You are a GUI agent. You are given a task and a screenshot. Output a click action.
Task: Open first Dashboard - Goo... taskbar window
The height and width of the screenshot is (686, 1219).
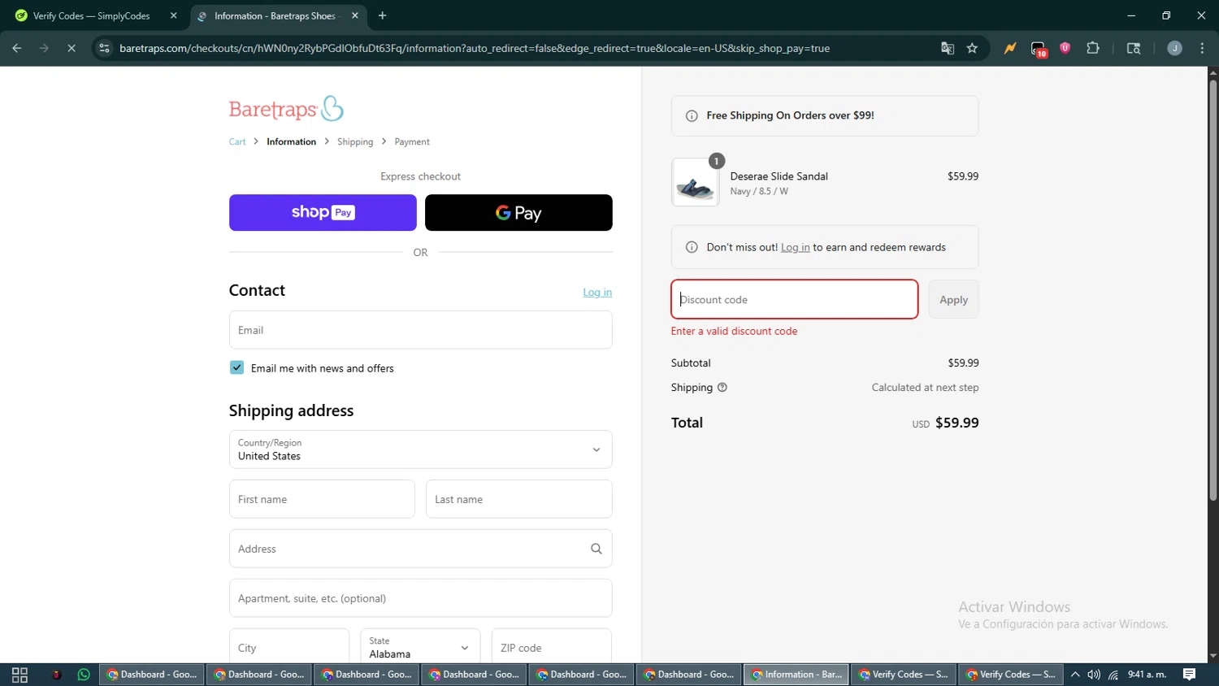point(151,675)
